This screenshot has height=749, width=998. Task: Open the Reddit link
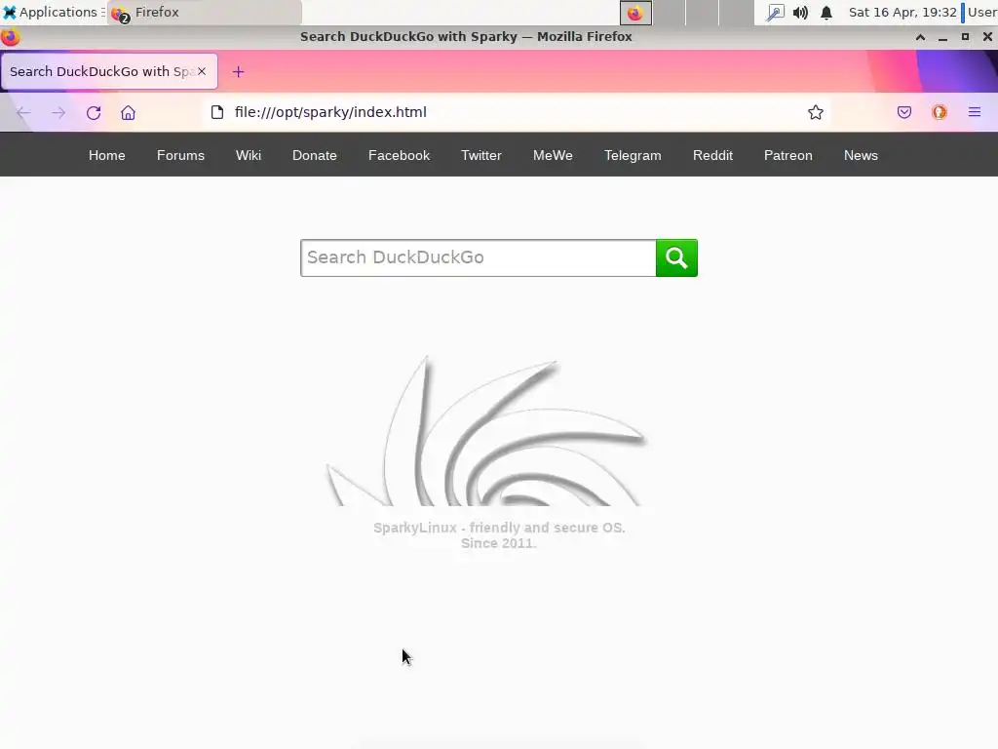[712, 155]
